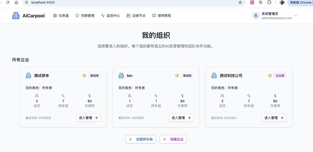Click the 创建企业 button
The image size is (313, 152).
(173, 139)
